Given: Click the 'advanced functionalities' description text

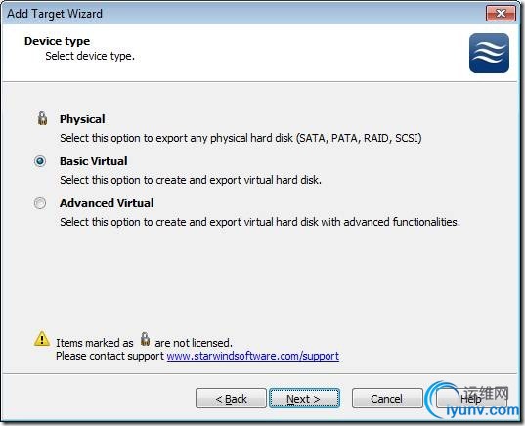Looking at the screenshot, I should tap(260, 222).
